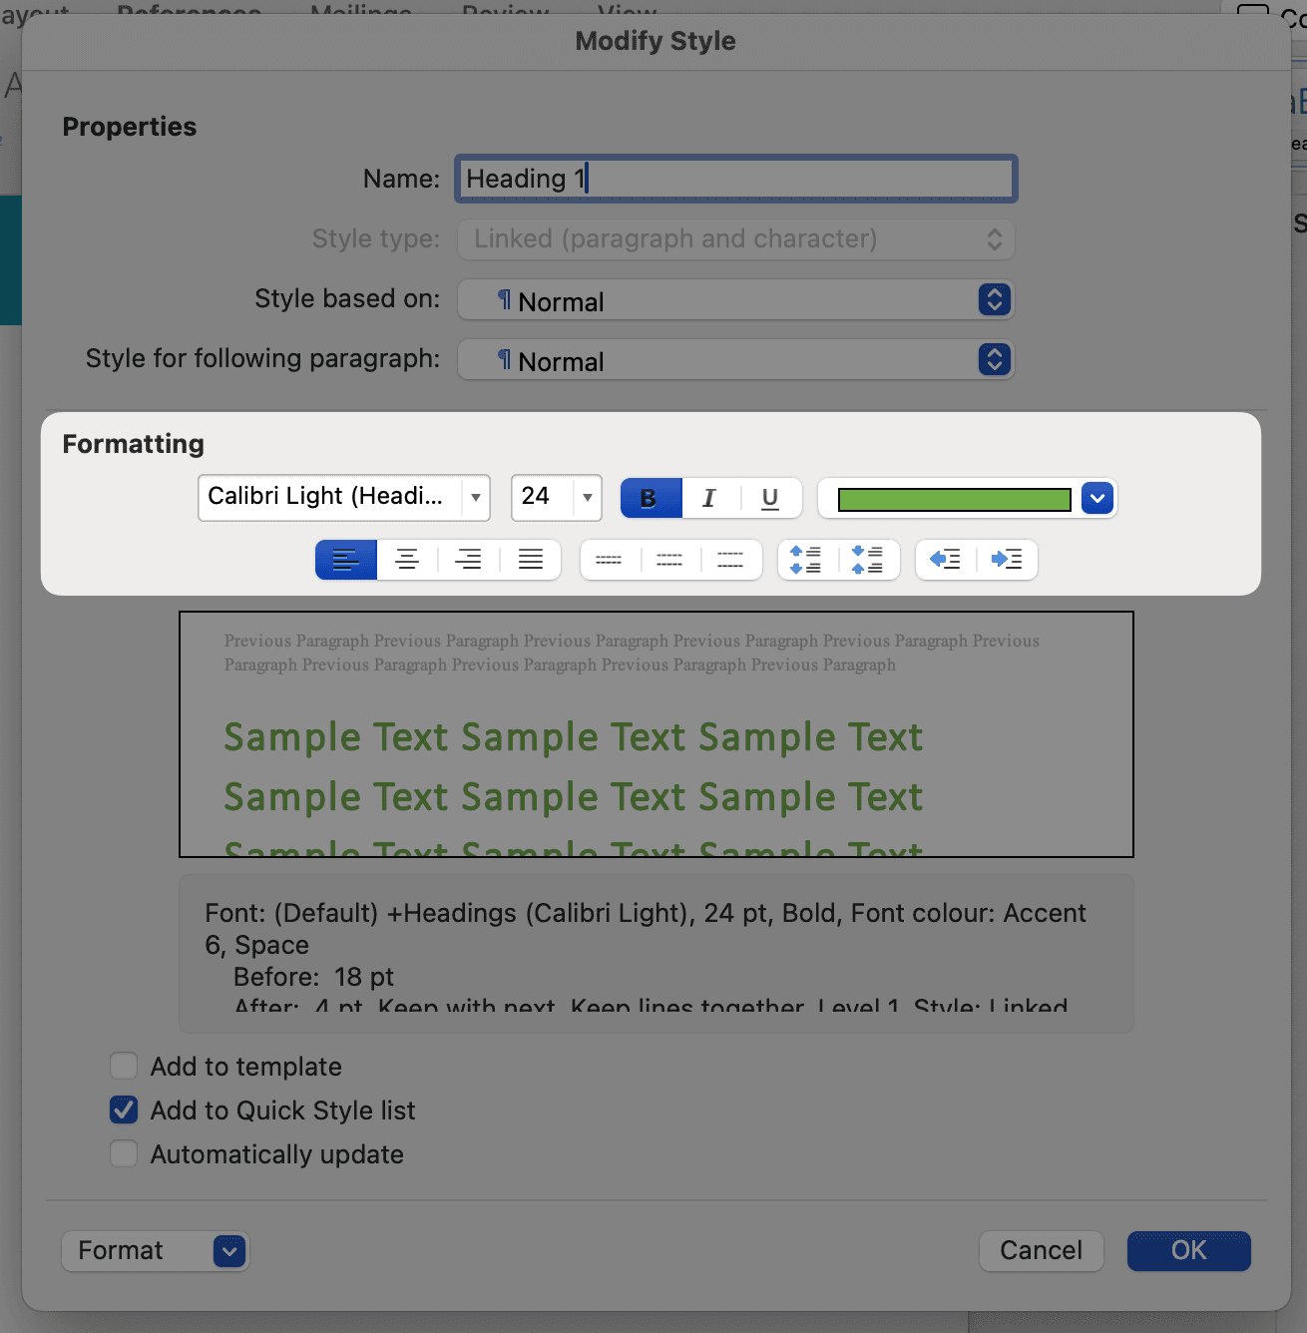This screenshot has height=1333, width=1307.
Task: Center-align the paragraph text
Action: [x=407, y=560]
